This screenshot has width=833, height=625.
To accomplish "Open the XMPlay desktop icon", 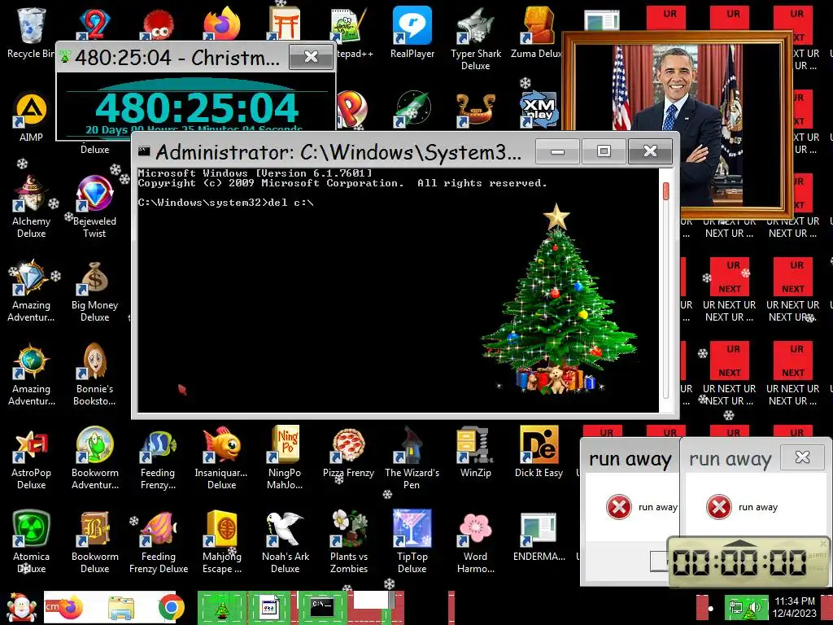I will [x=539, y=110].
